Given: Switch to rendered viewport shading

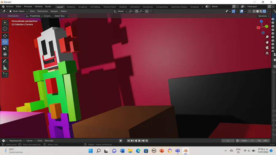Looking at the screenshot, I should click(x=264, y=11).
